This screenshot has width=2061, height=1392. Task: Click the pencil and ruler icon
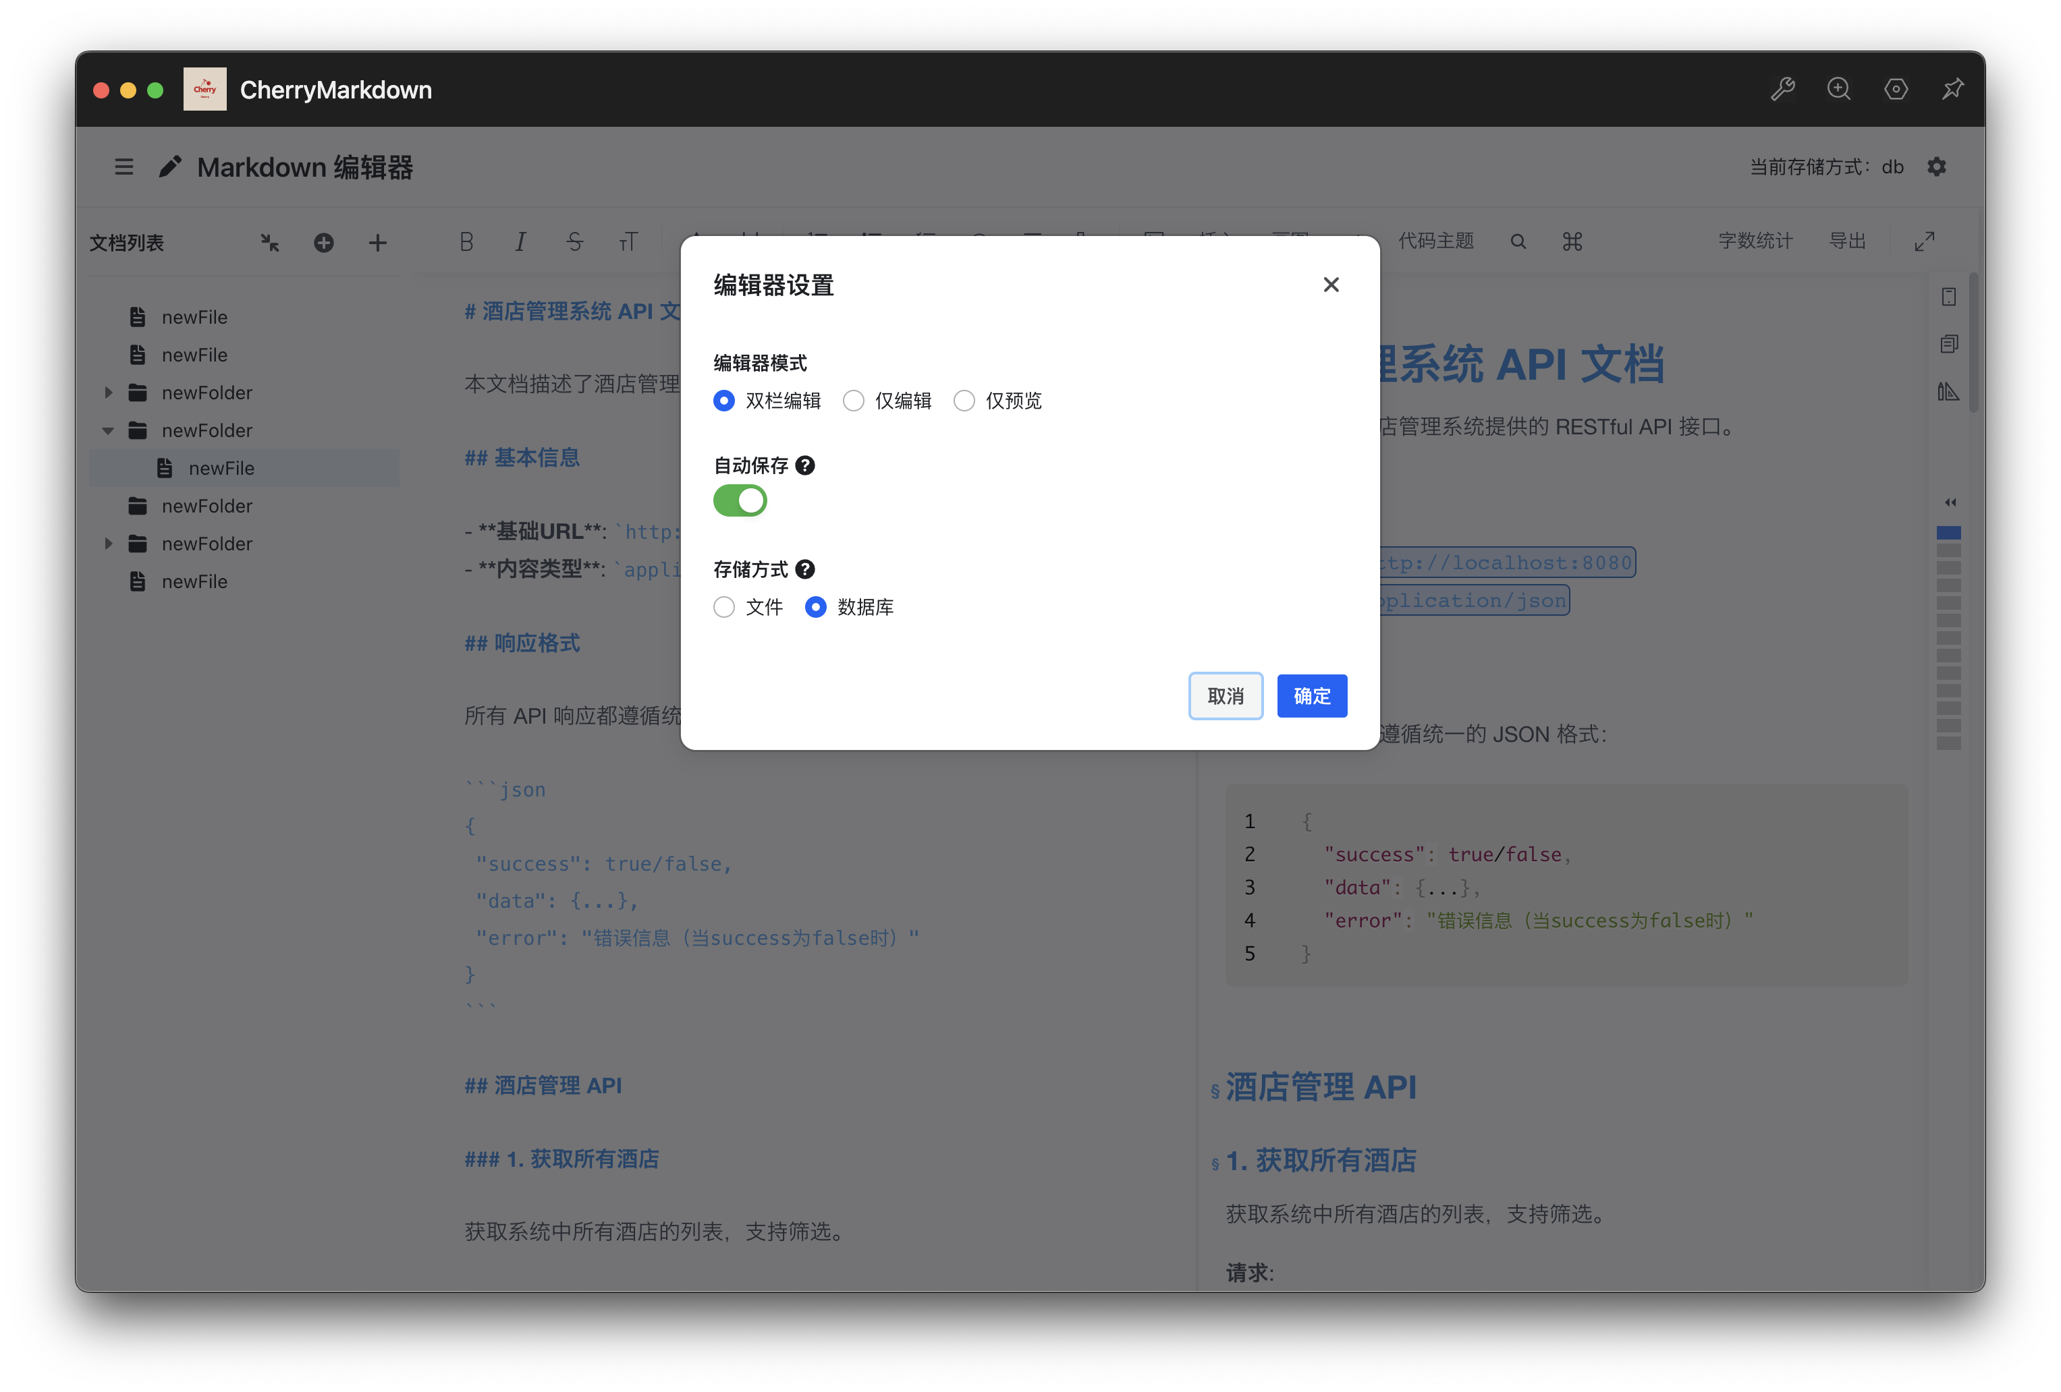tap(1948, 392)
